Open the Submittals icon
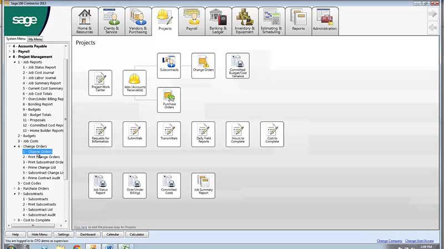The image size is (444, 249). [134, 134]
